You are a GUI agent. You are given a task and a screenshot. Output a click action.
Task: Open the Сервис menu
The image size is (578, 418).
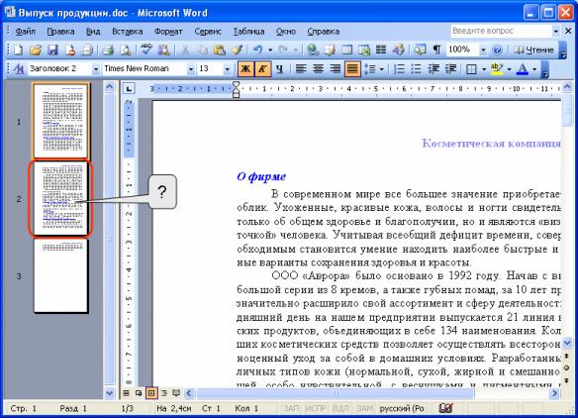coord(208,32)
